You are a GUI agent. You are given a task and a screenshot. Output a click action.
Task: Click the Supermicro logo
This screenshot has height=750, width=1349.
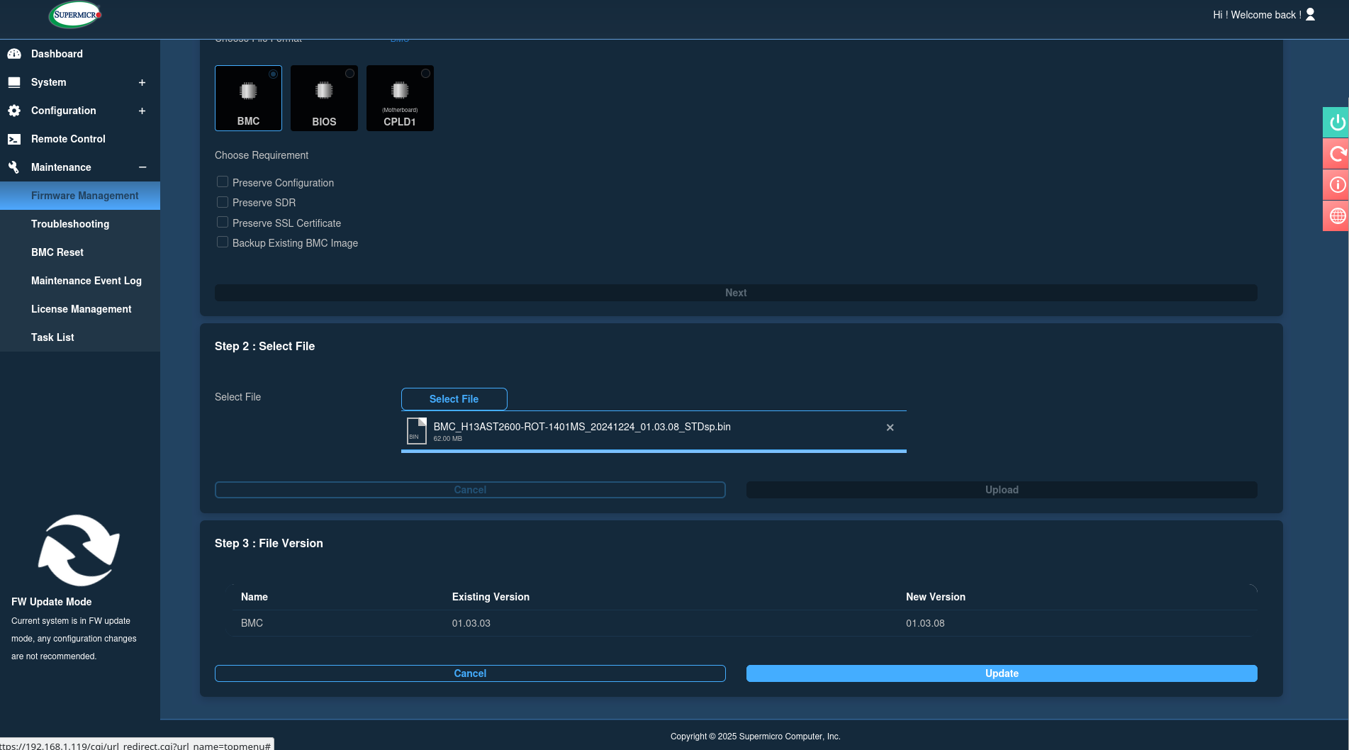76,15
